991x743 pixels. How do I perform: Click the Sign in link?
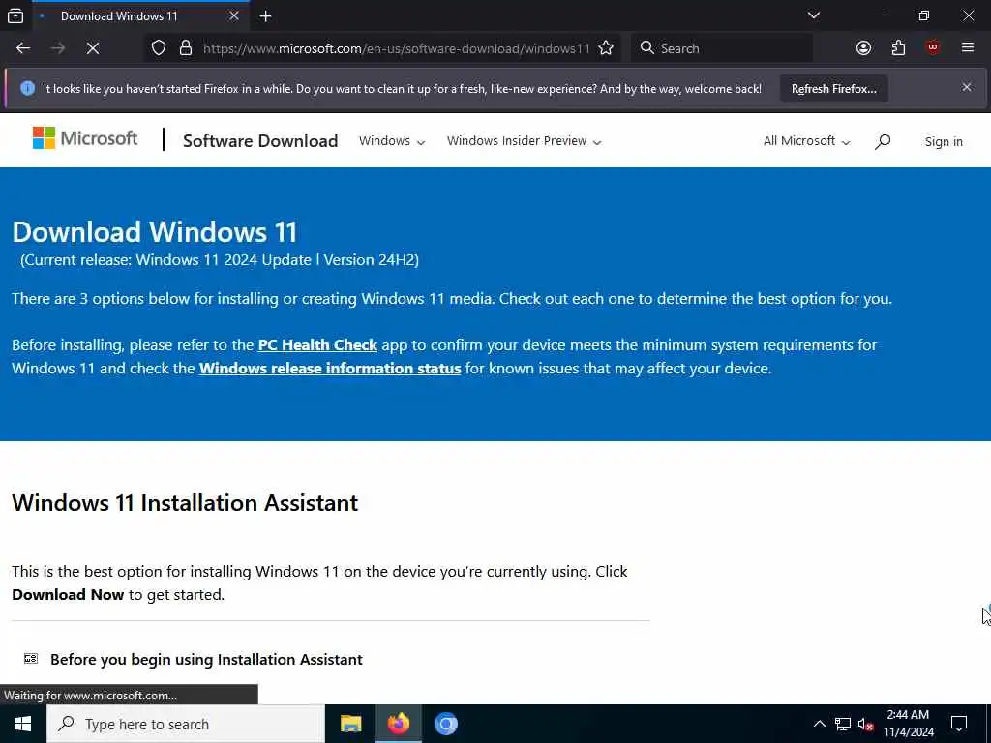tap(944, 141)
